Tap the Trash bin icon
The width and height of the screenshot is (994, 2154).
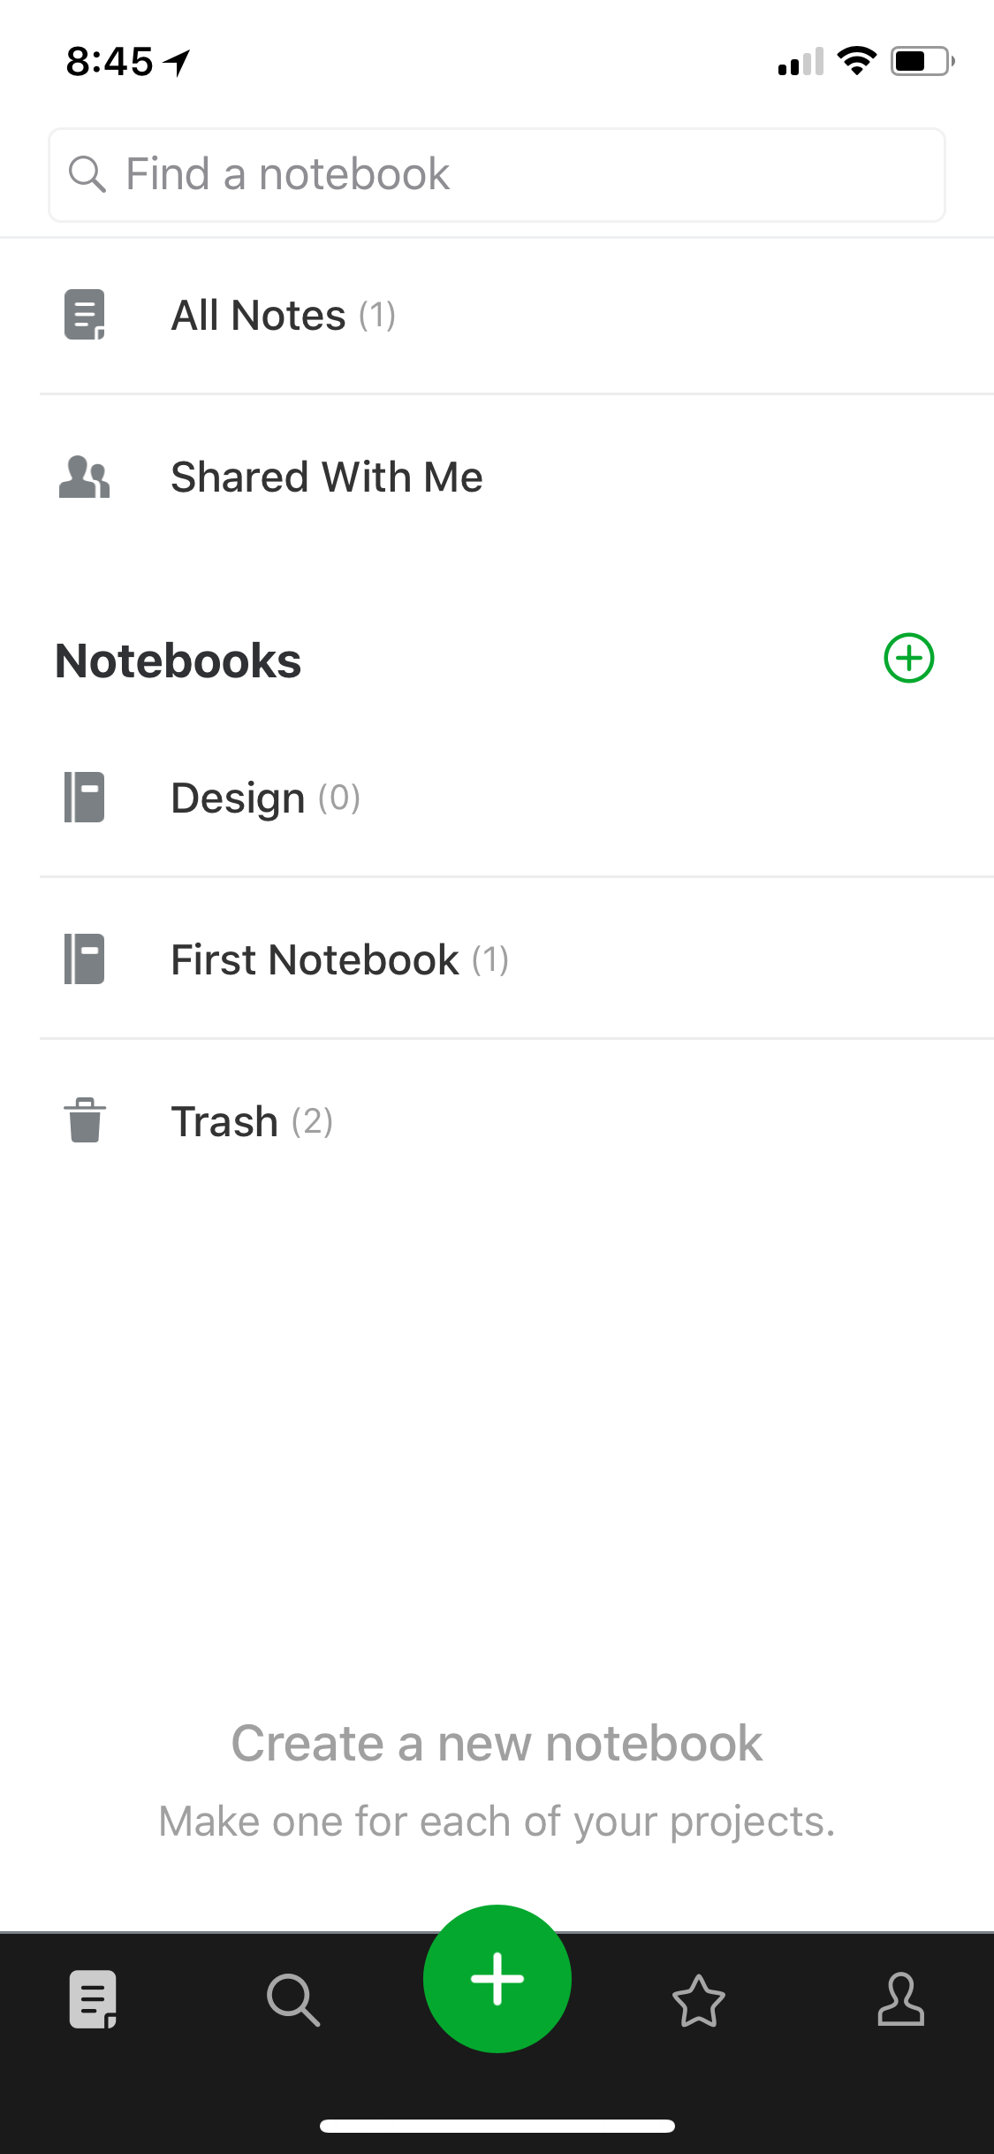[85, 1120]
